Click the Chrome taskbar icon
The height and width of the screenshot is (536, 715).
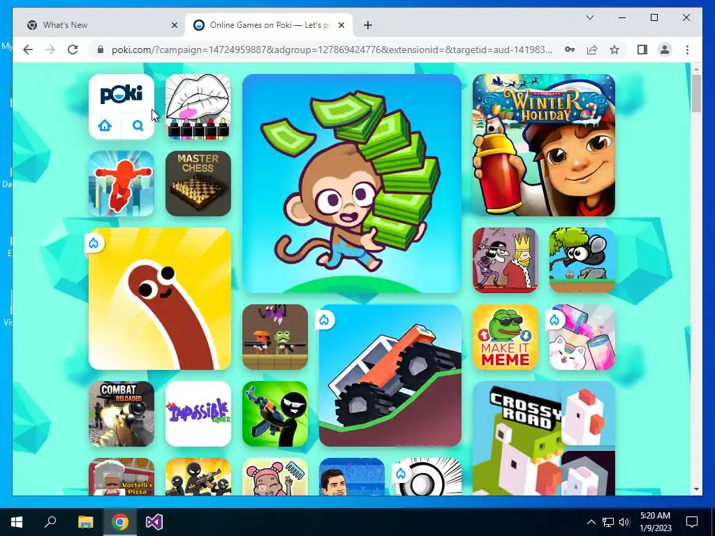coord(120,522)
